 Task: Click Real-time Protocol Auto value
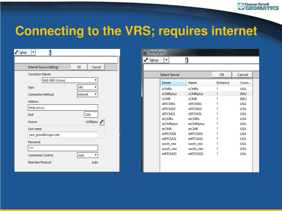pyautogui.click(x=95, y=162)
